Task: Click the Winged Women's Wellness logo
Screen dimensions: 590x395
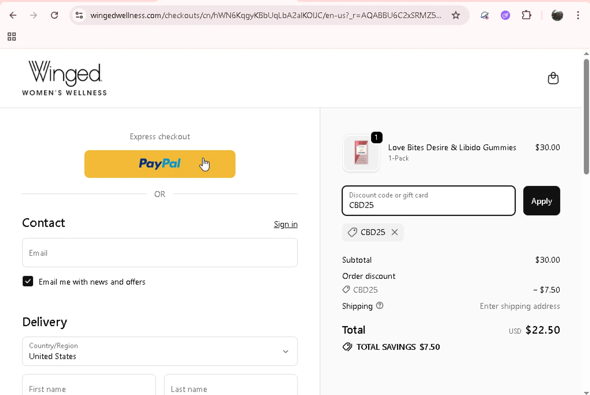Action: tap(65, 78)
